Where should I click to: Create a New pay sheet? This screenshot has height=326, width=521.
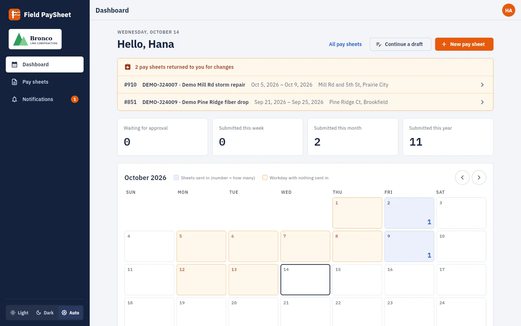tap(464, 44)
